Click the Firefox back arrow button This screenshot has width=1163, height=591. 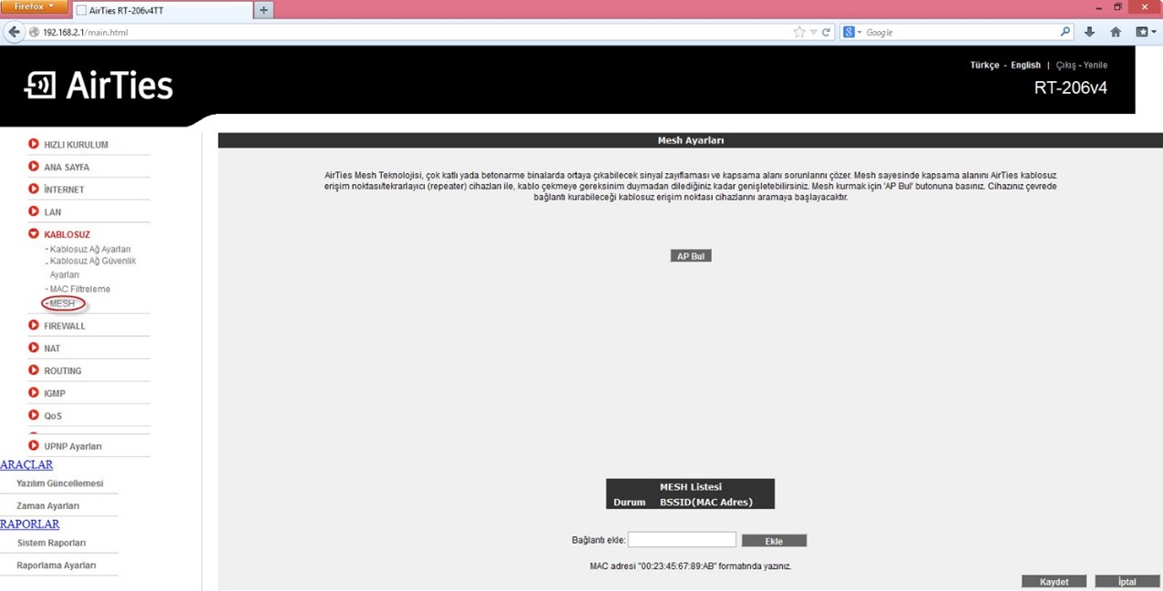pos(14,32)
